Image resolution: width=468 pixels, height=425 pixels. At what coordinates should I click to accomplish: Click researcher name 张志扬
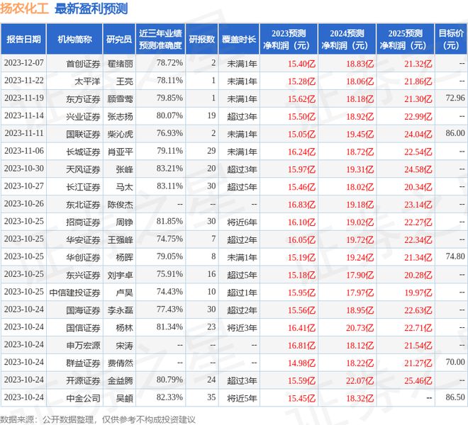coord(121,116)
